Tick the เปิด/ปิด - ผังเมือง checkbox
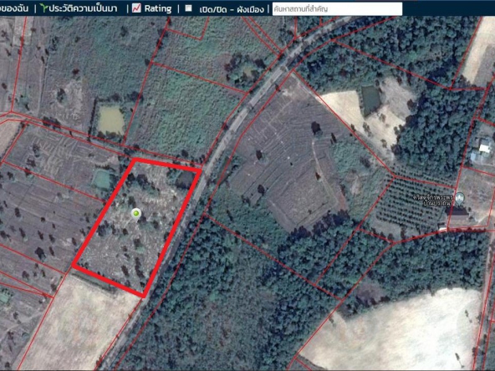The width and height of the screenshot is (495, 371). tap(188, 8)
